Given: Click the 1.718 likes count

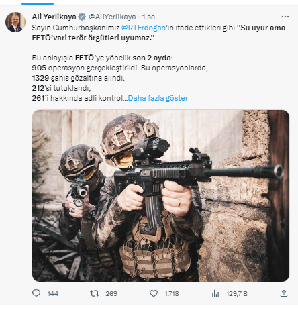Looking at the screenshot, I should (172, 293).
